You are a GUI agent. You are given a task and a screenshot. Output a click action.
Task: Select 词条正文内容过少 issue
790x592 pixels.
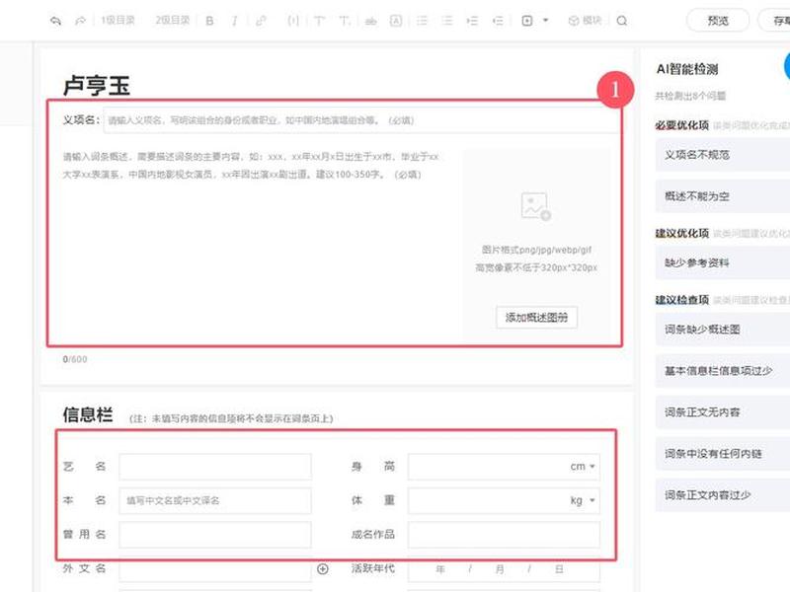click(723, 495)
